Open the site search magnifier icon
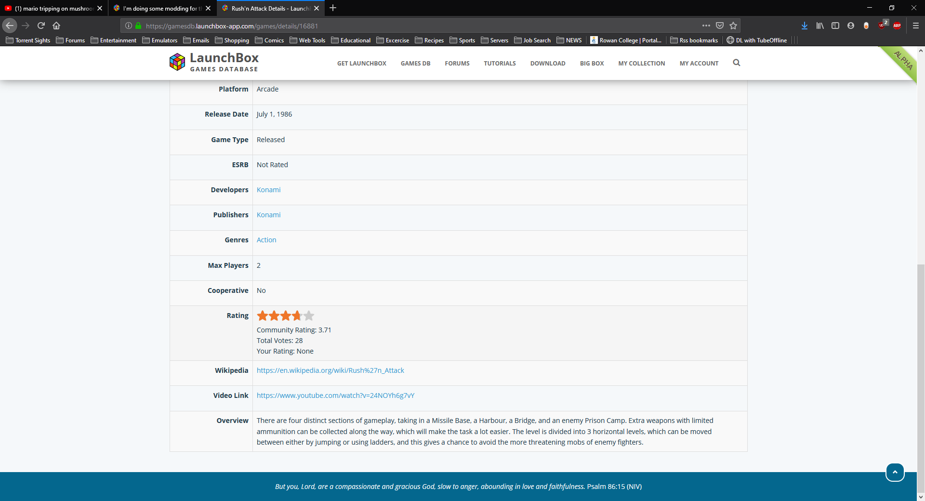The width and height of the screenshot is (925, 501). 737,63
